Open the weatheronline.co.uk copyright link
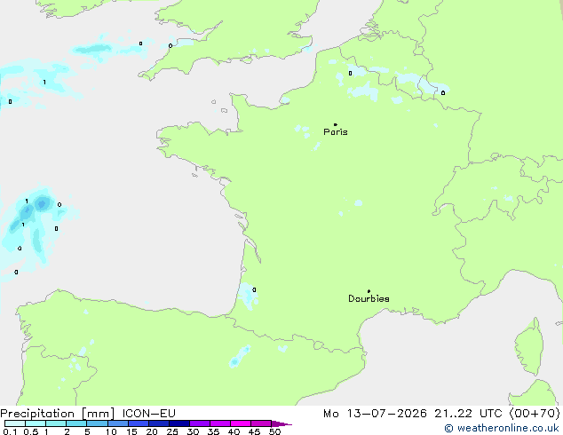This screenshot has height=435, width=563. (501, 428)
